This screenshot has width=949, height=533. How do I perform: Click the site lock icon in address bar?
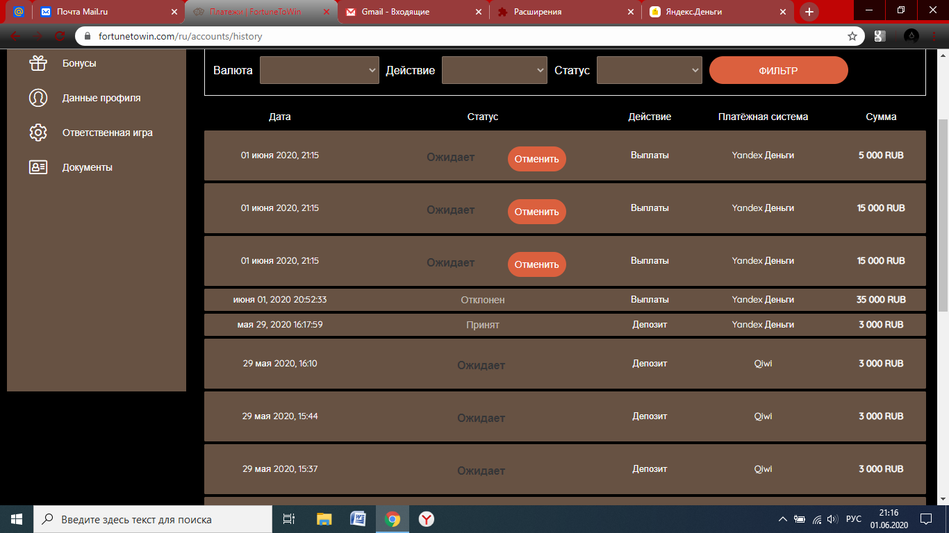click(88, 36)
